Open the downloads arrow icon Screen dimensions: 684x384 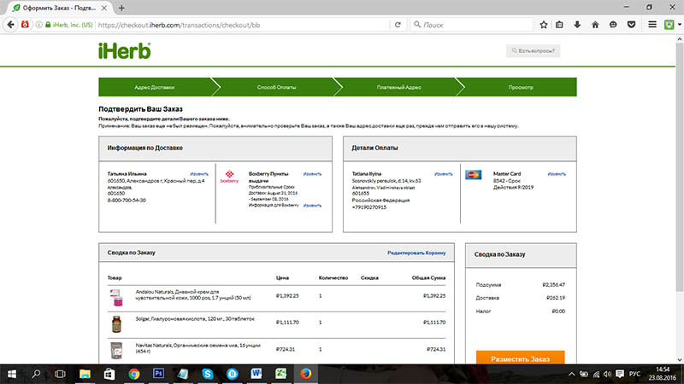click(577, 25)
